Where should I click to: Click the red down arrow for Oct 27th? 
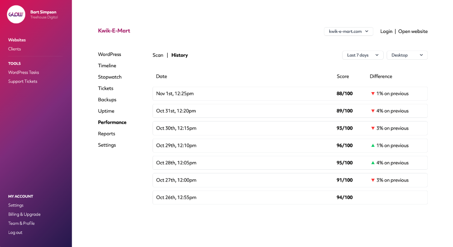pyautogui.click(x=373, y=180)
